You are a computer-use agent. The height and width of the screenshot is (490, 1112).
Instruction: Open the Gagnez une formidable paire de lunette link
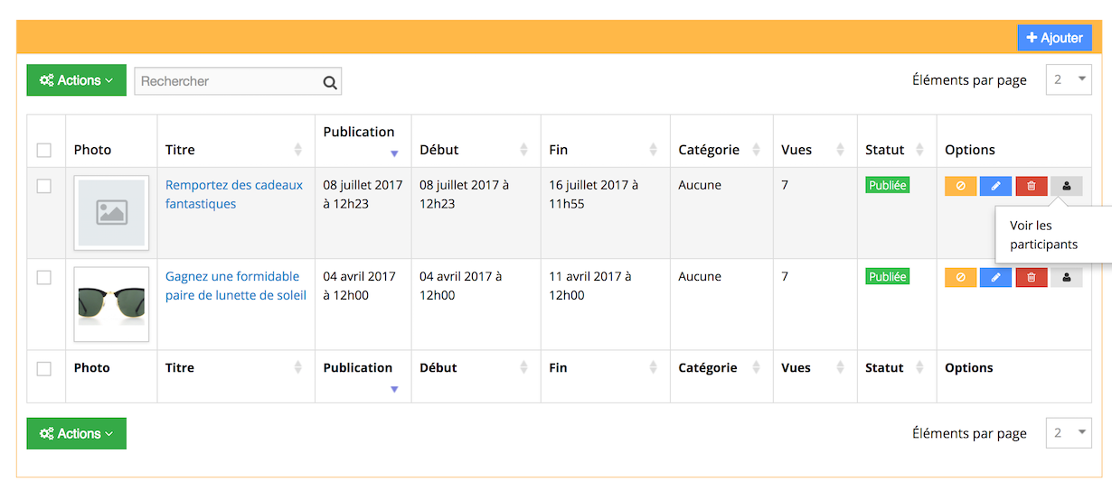coord(236,286)
